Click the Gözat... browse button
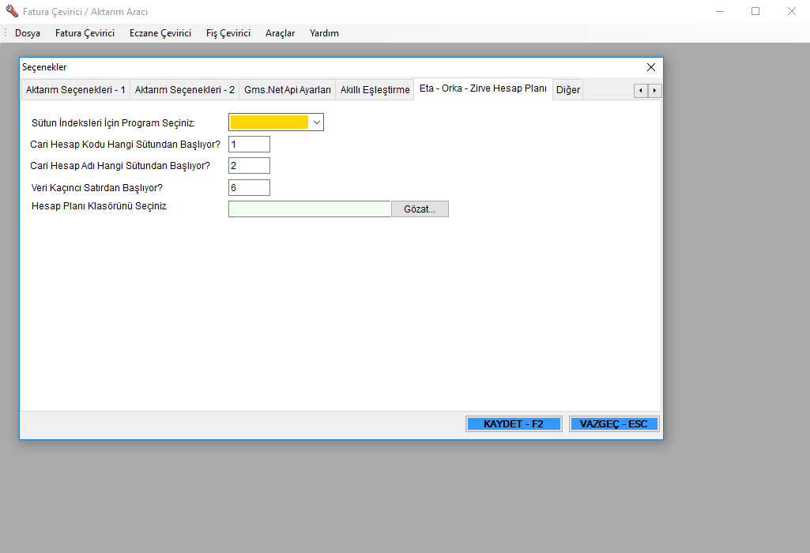This screenshot has height=553, width=810. pos(420,209)
